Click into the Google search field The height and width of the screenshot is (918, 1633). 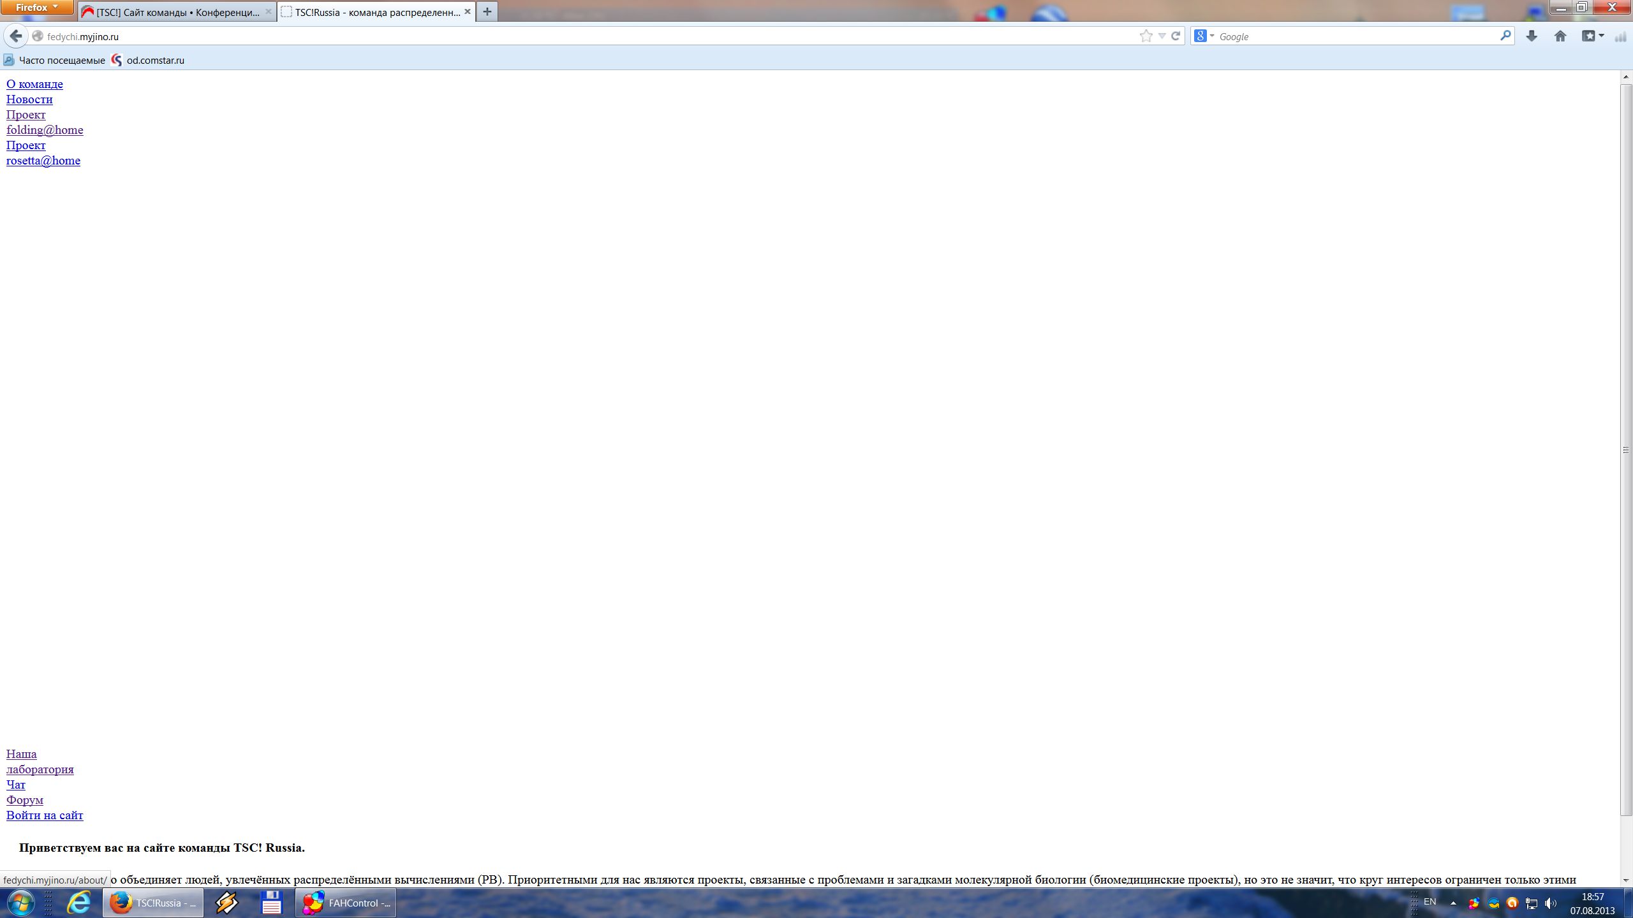click(1352, 36)
